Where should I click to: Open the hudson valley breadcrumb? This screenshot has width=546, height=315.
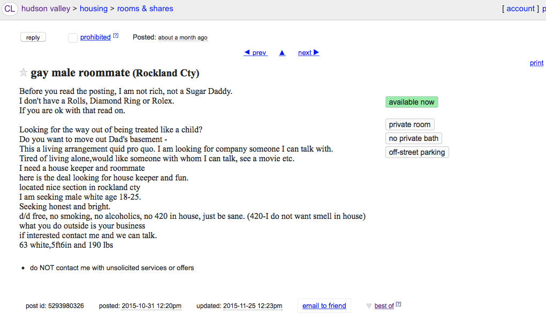coord(45,9)
